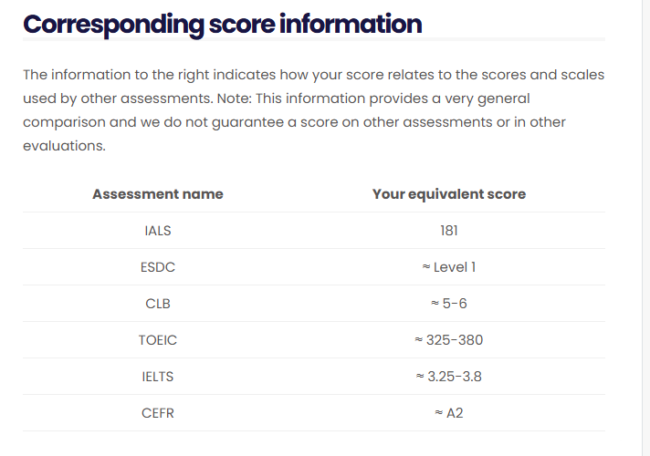Click the IALS score value 181
The width and height of the screenshot is (650, 456).
point(449,231)
